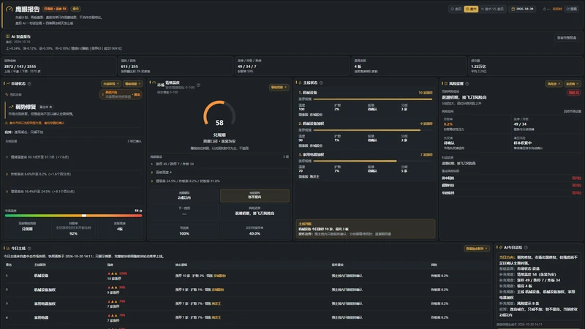
Task: Click the circular gauge showing 58
Action: tap(219, 115)
